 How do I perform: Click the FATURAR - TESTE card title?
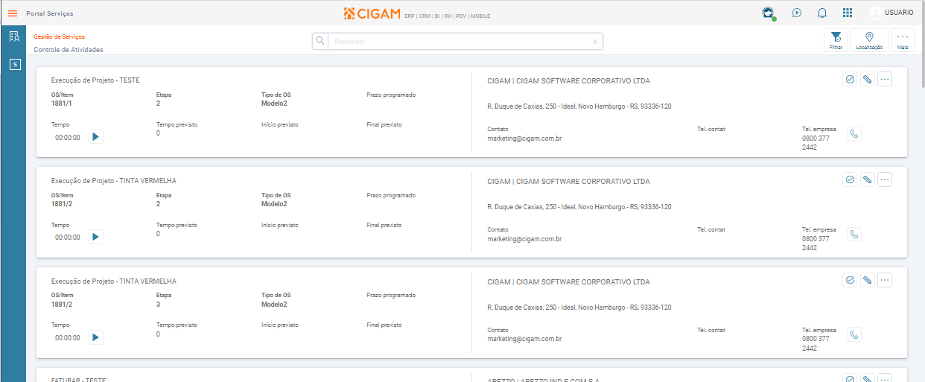pyautogui.click(x=78, y=379)
